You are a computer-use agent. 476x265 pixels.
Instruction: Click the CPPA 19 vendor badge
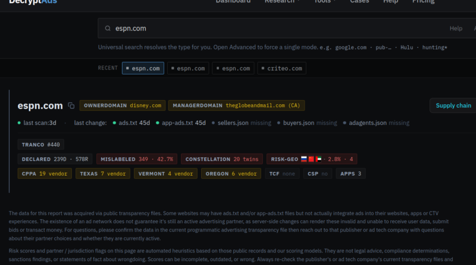45,173
